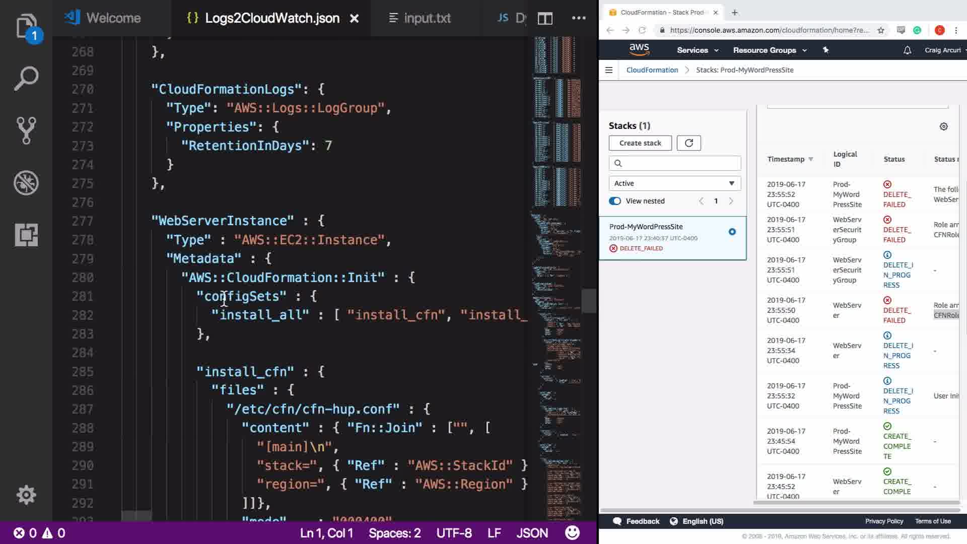Viewport: 967px width, 544px height.
Task: Open the events table settings gear
Action: pyautogui.click(x=943, y=126)
